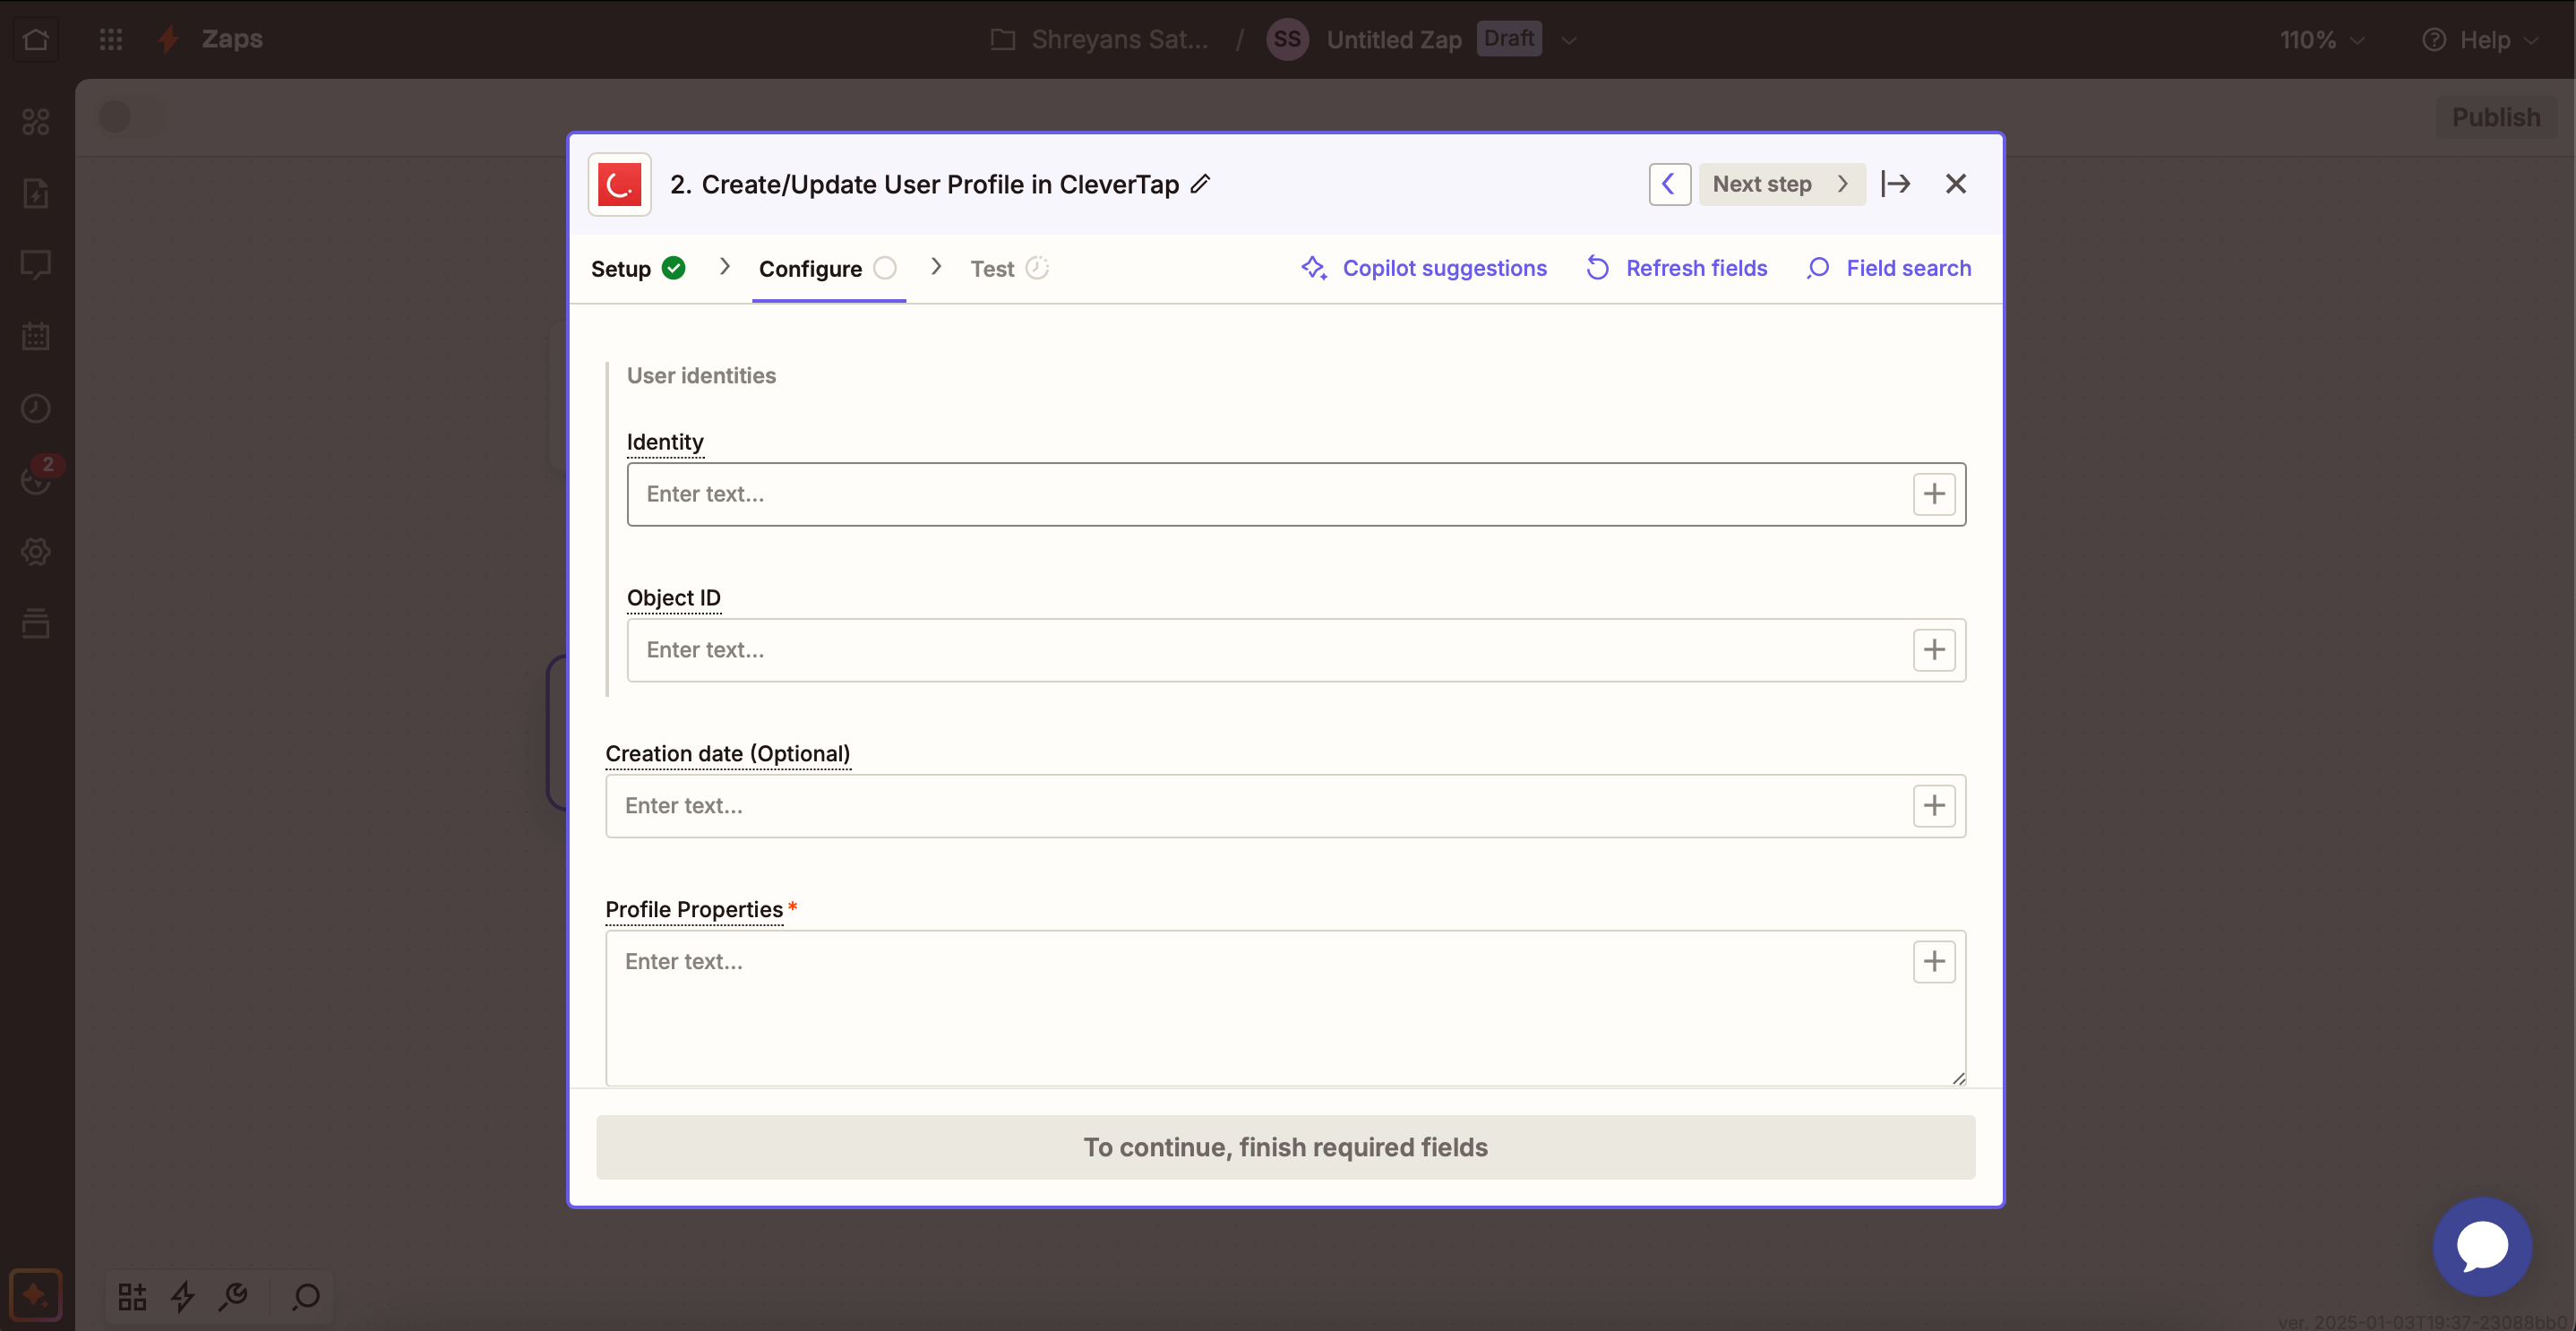Open the sidebar settings gear icon
The width and height of the screenshot is (2576, 1331).
36,551
